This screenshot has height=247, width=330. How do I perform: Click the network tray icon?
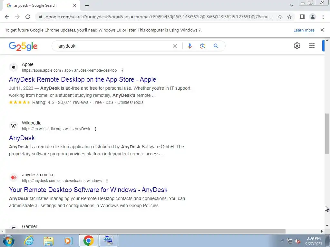click(x=290, y=241)
